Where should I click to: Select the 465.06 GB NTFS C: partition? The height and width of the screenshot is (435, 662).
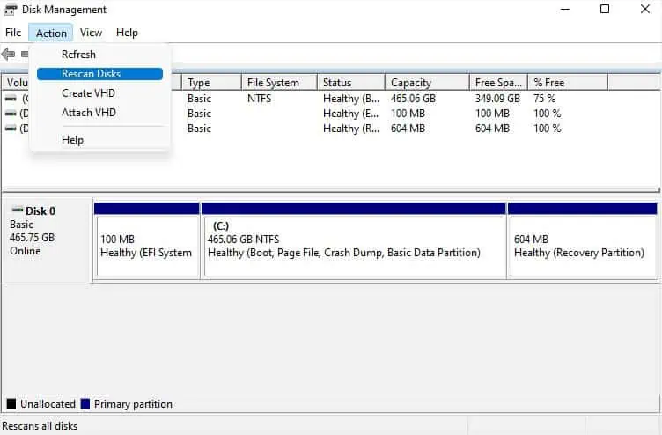tap(353, 246)
